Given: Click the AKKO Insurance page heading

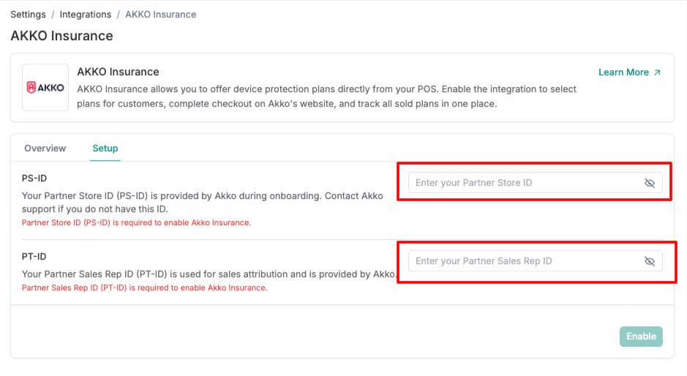Looking at the screenshot, I should (x=61, y=36).
